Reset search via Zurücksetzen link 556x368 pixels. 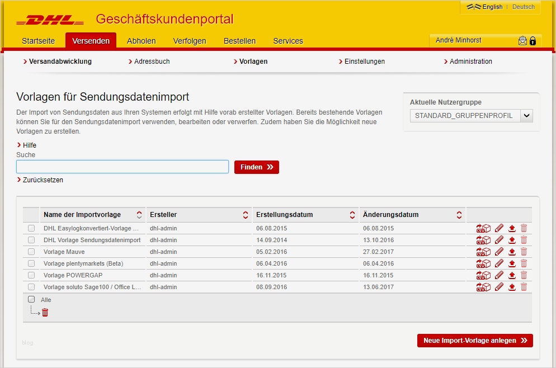tap(40, 180)
